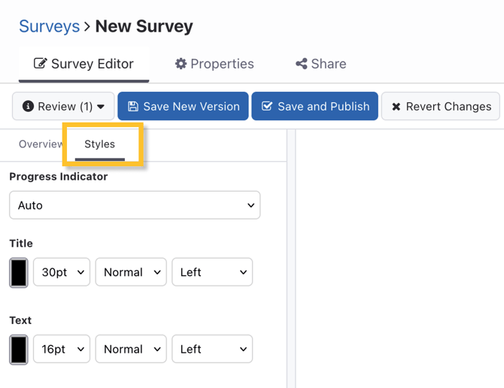Expand the Review (1) dropdown caret
This screenshot has height=388, width=504.
(x=101, y=107)
